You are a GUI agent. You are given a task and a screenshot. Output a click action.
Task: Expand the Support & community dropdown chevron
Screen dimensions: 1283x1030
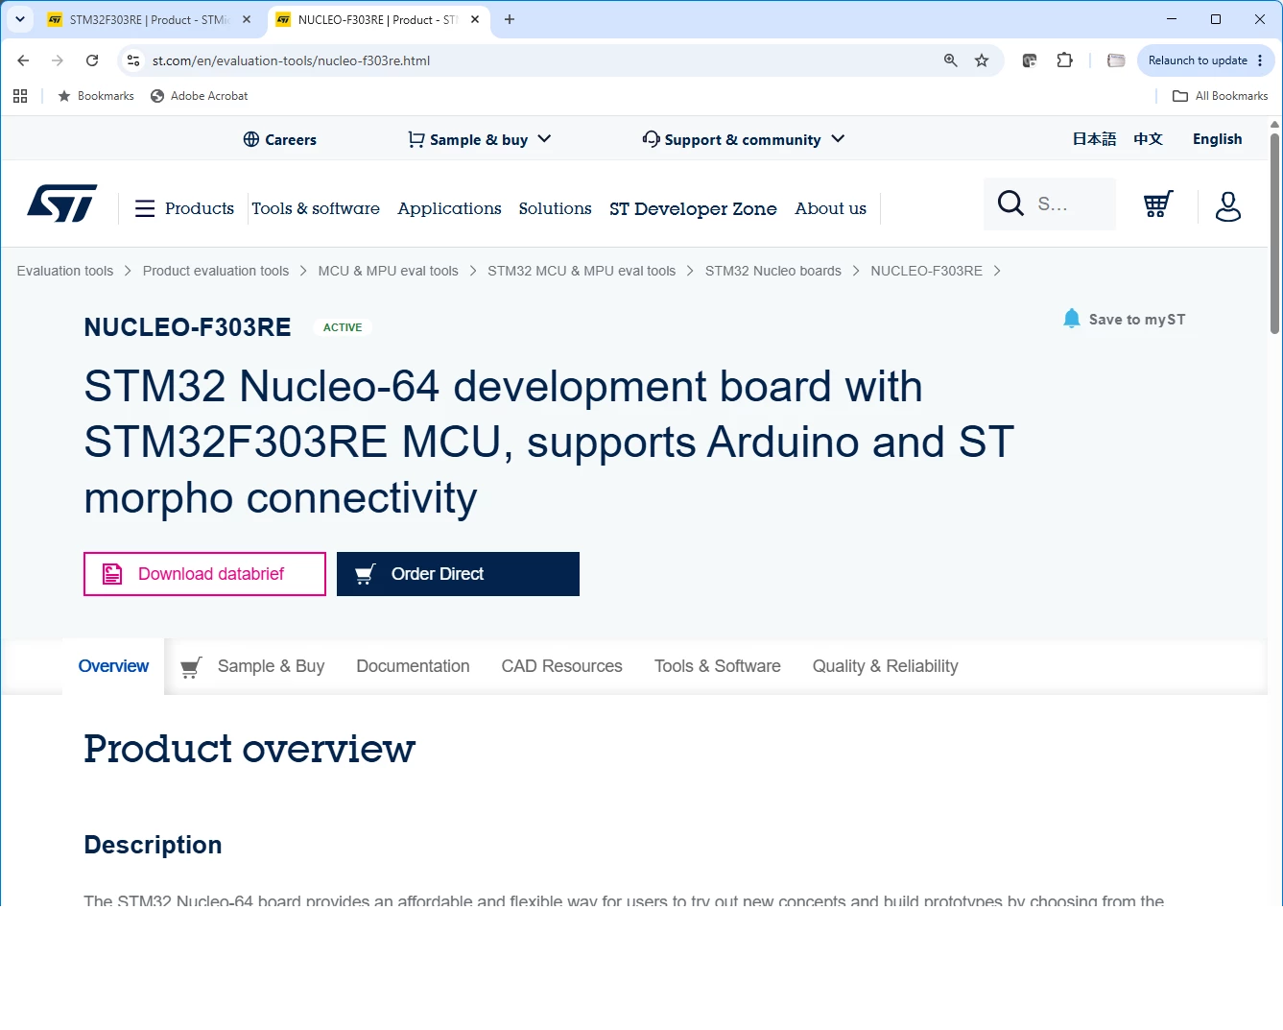pos(838,139)
